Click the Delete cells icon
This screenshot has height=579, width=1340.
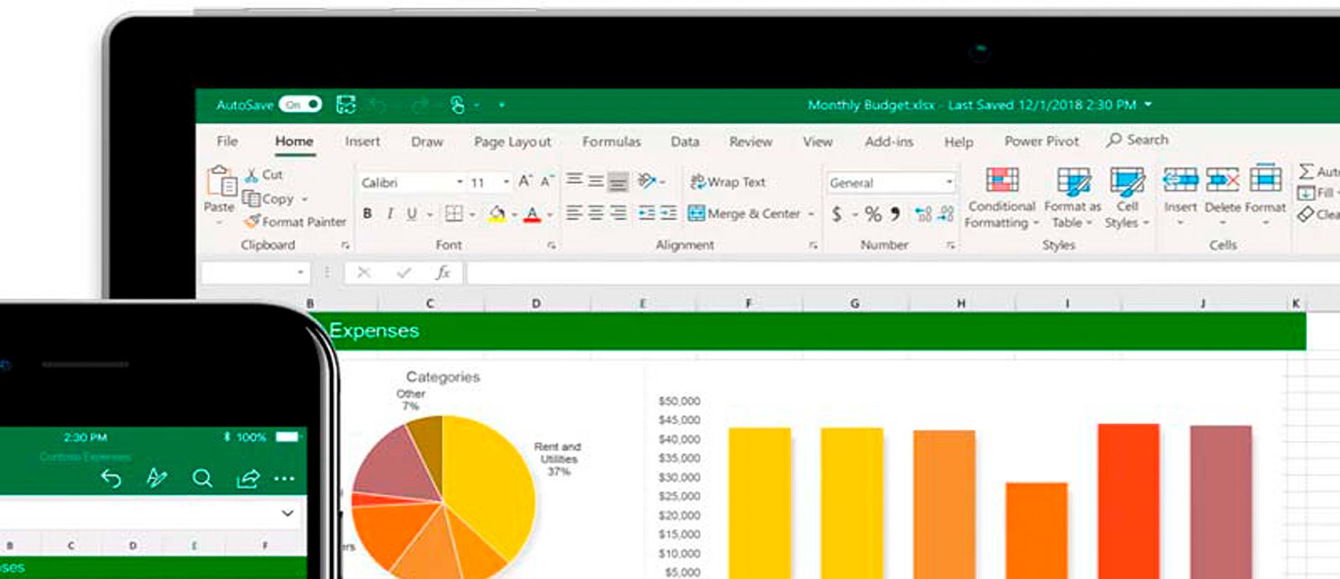(x=1222, y=180)
